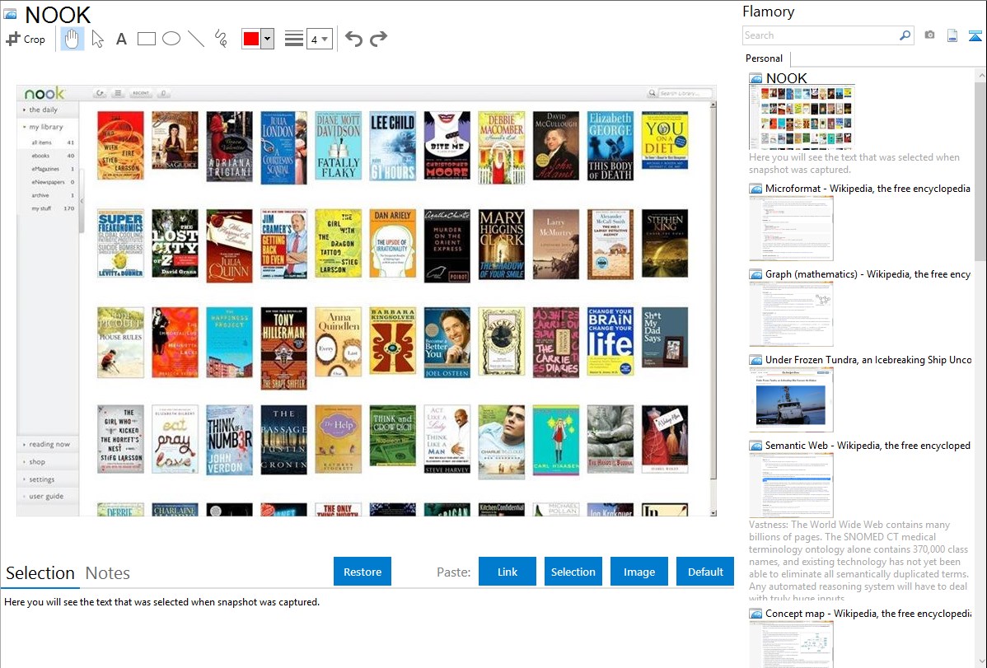Pick the freehand scribble tool
Screen dimensions: 987x668
click(x=221, y=39)
